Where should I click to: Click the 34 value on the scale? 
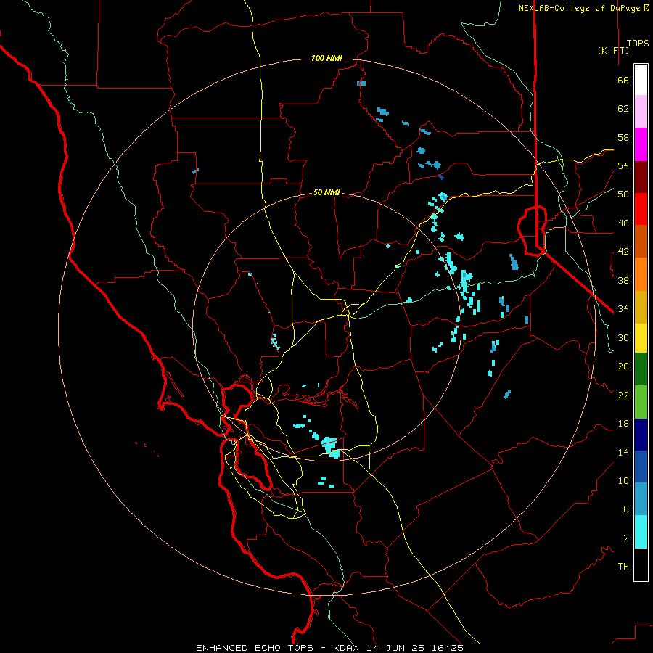[x=623, y=309]
